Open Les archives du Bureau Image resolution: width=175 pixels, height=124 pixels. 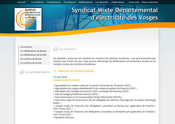[x=34, y=59]
